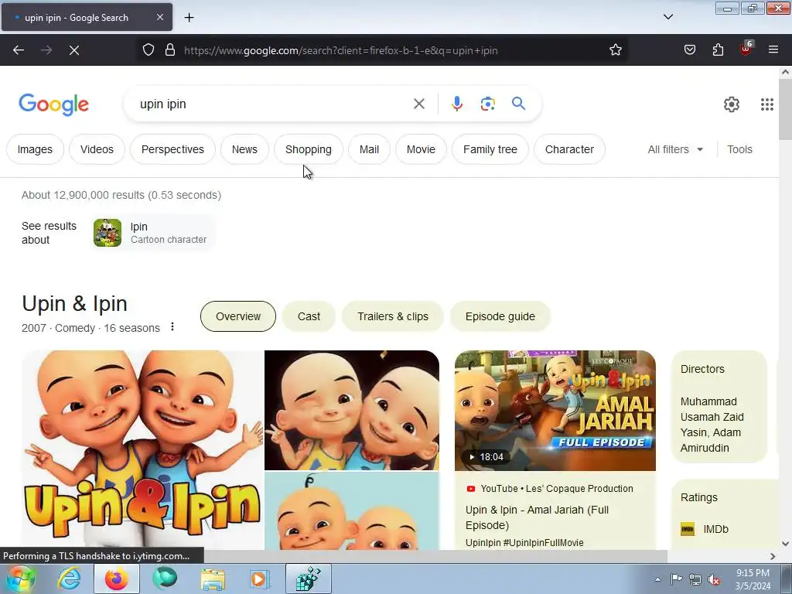Open the uBlock Origin extension icon
This screenshot has width=792, height=594.
[x=746, y=49]
